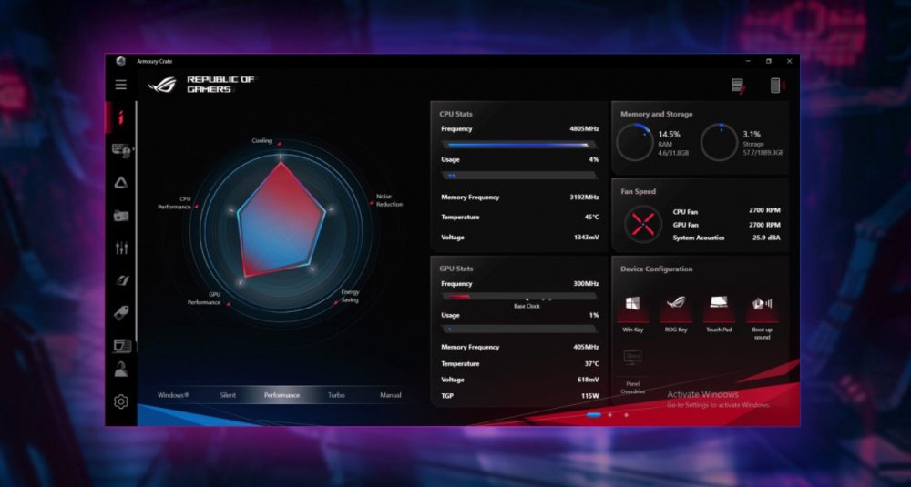Click the 115W TGP value

(590, 396)
